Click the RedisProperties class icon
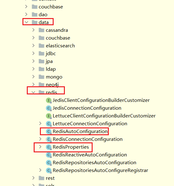The height and width of the screenshot is (186, 174). click(49, 147)
